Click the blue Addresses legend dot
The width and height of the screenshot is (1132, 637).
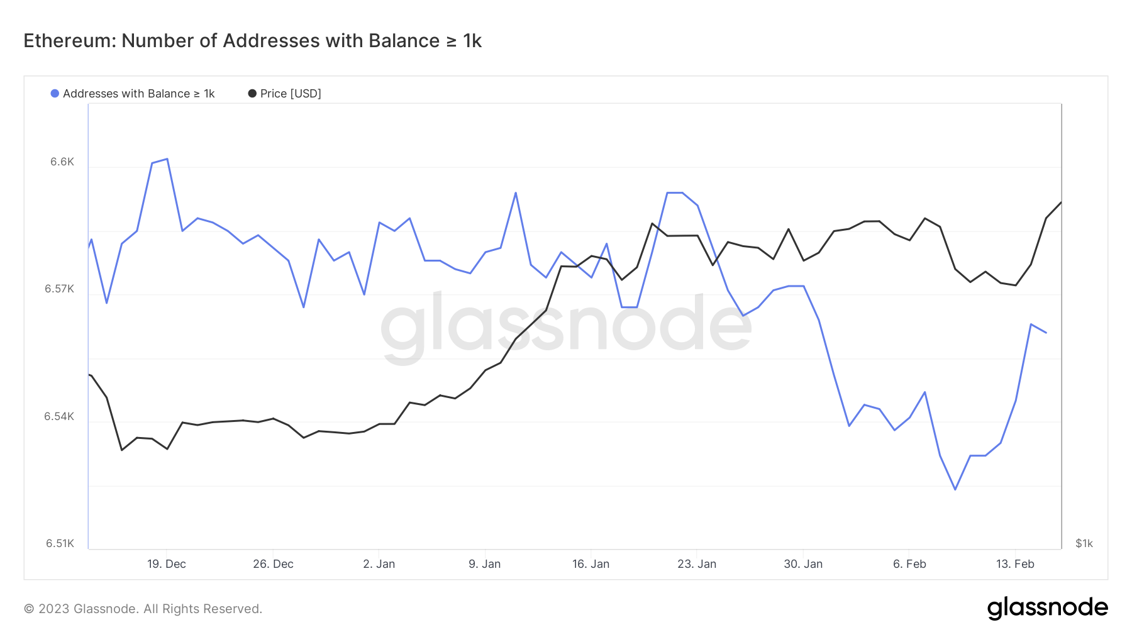55,94
